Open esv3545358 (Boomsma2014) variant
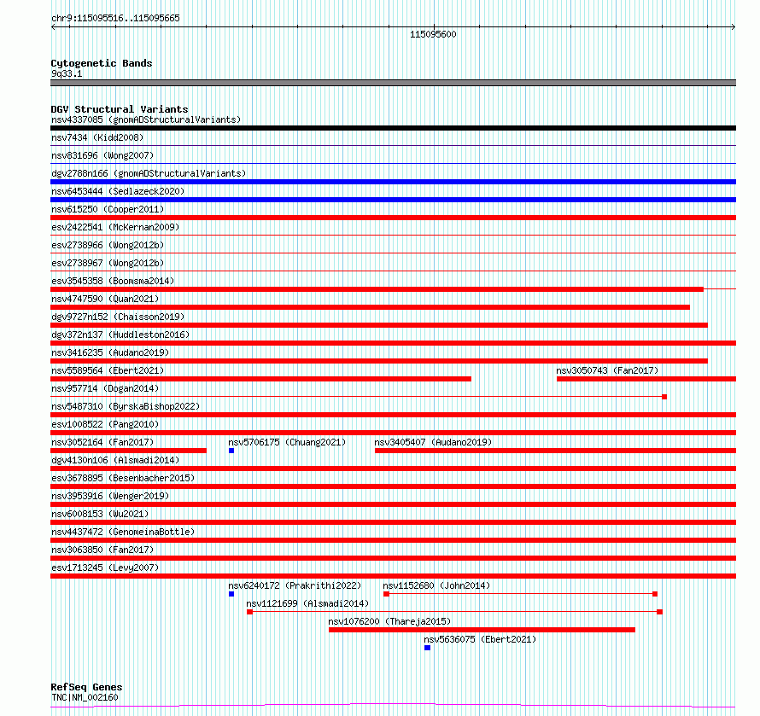This screenshot has width=760, height=716. click(x=113, y=281)
